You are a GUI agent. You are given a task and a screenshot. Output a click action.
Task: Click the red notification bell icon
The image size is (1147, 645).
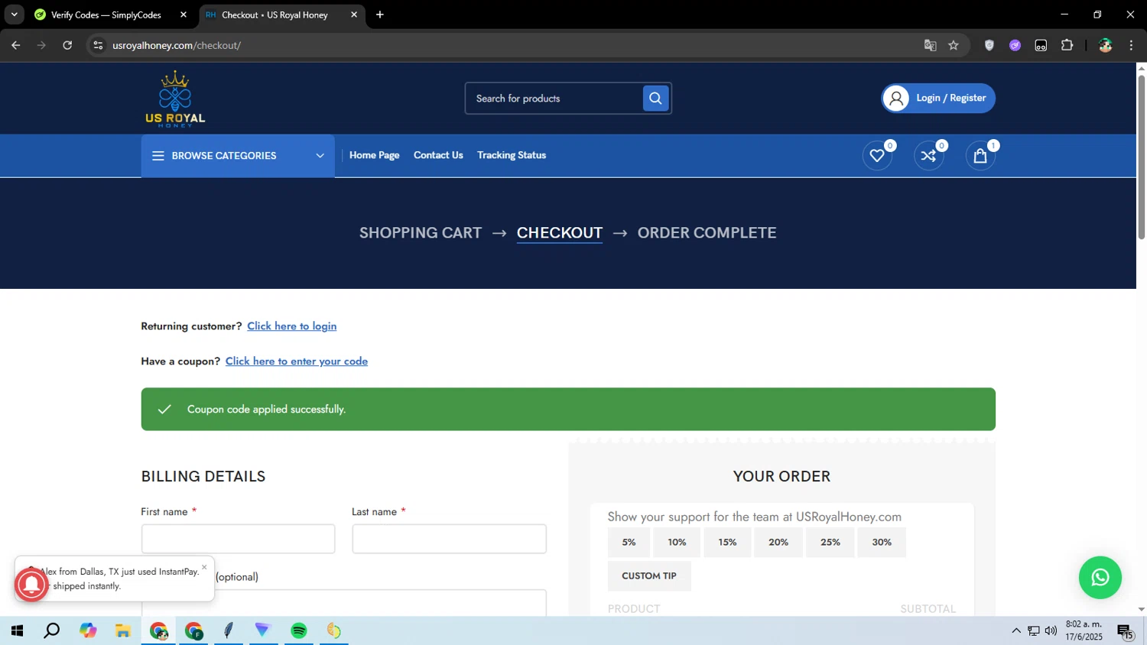pyautogui.click(x=31, y=585)
